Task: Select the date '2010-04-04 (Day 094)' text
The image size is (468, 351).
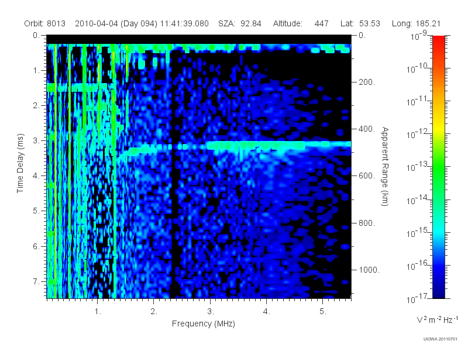Action: point(116,23)
